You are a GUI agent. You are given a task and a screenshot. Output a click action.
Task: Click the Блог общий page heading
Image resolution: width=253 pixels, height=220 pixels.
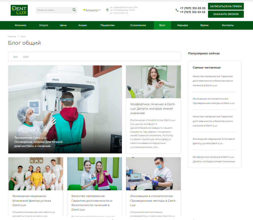[x=24, y=43]
